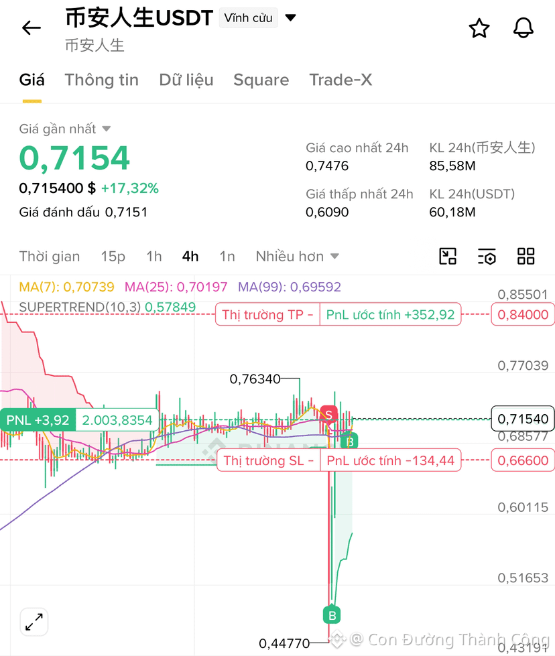Screen dimensions: 555x656
Task: Add pair to favorites with star icon
Action: pyautogui.click(x=479, y=28)
